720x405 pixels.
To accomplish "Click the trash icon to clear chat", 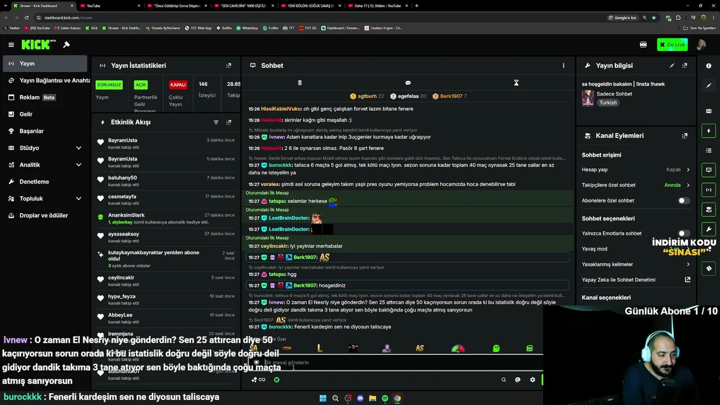I will pos(300,83).
